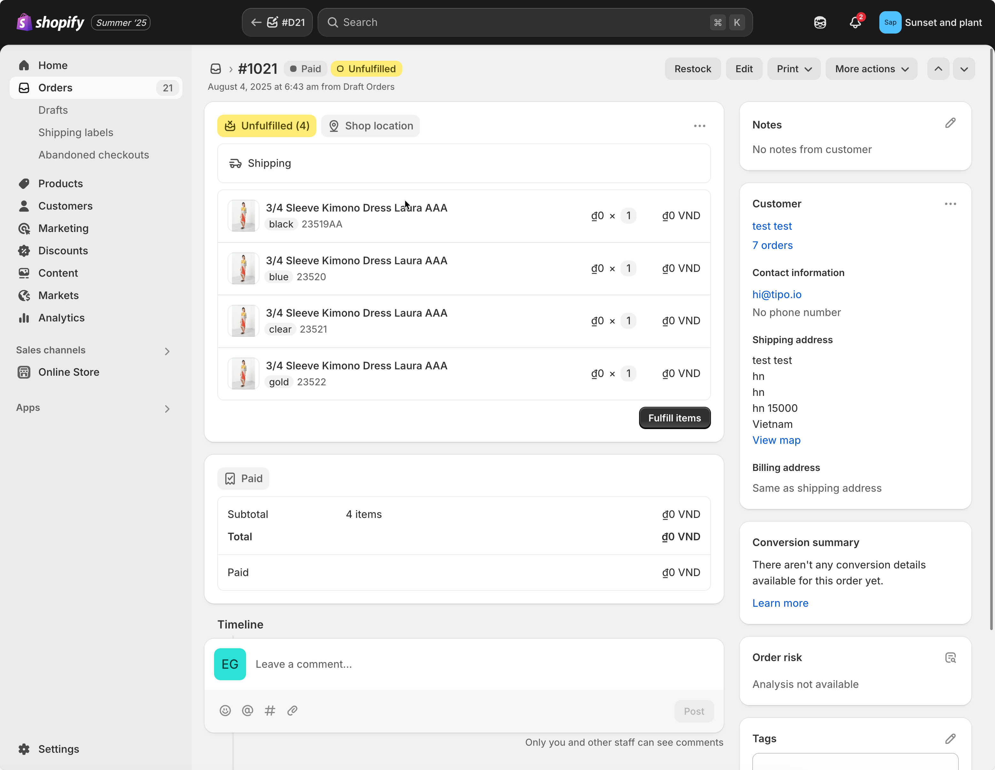Open fulfillment card three-dot menu
The width and height of the screenshot is (995, 770).
(699, 126)
